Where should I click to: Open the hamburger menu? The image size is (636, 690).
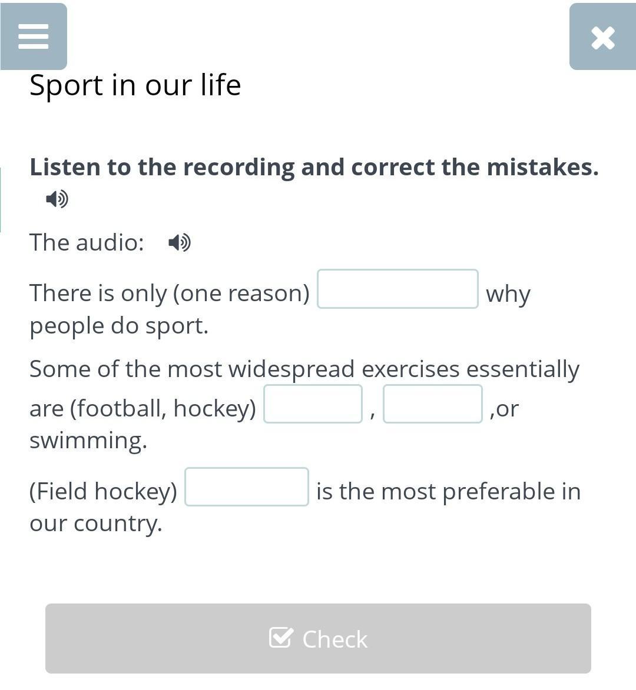point(34,36)
